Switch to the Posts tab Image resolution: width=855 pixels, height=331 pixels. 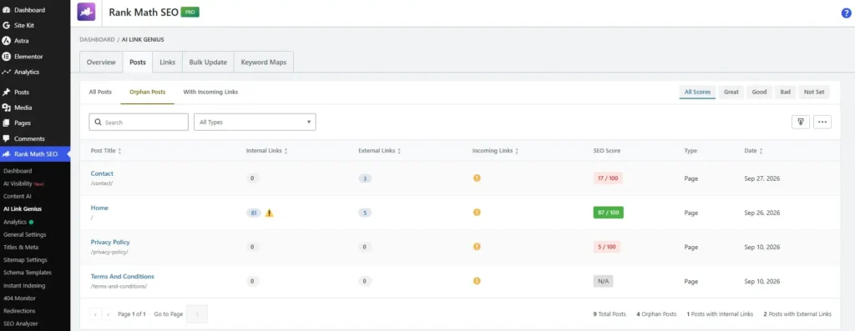pos(138,62)
